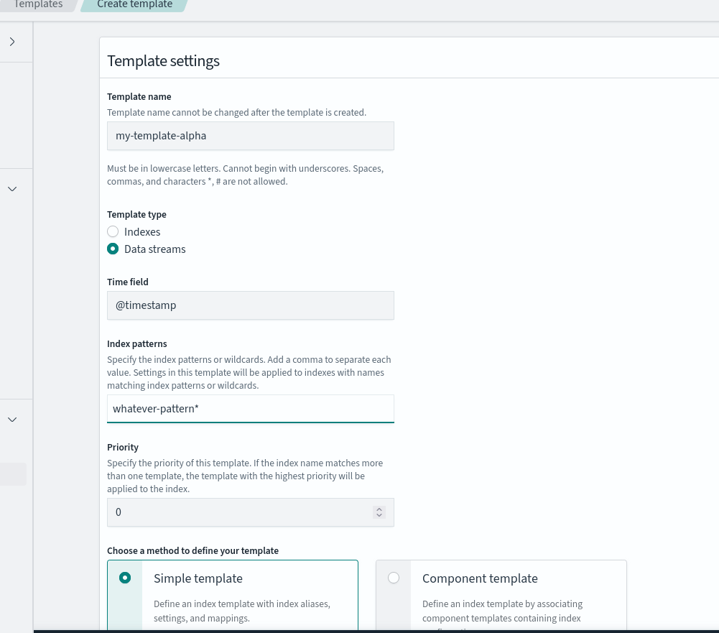The width and height of the screenshot is (719, 633).
Task: Select the Data streams radio button
Action: (113, 249)
